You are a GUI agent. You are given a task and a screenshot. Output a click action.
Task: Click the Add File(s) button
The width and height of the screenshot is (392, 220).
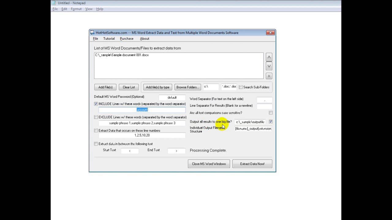click(105, 87)
